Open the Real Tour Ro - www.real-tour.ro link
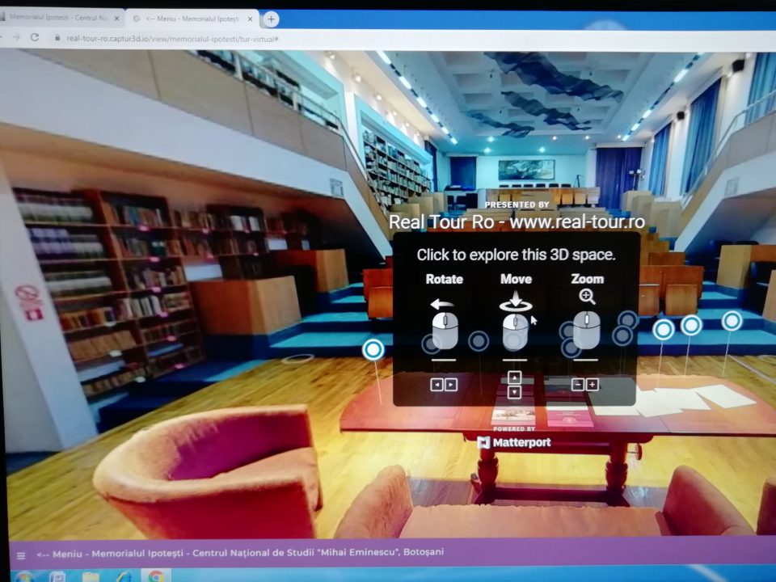This screenshot has height=582, width=776. coord(517,221)
